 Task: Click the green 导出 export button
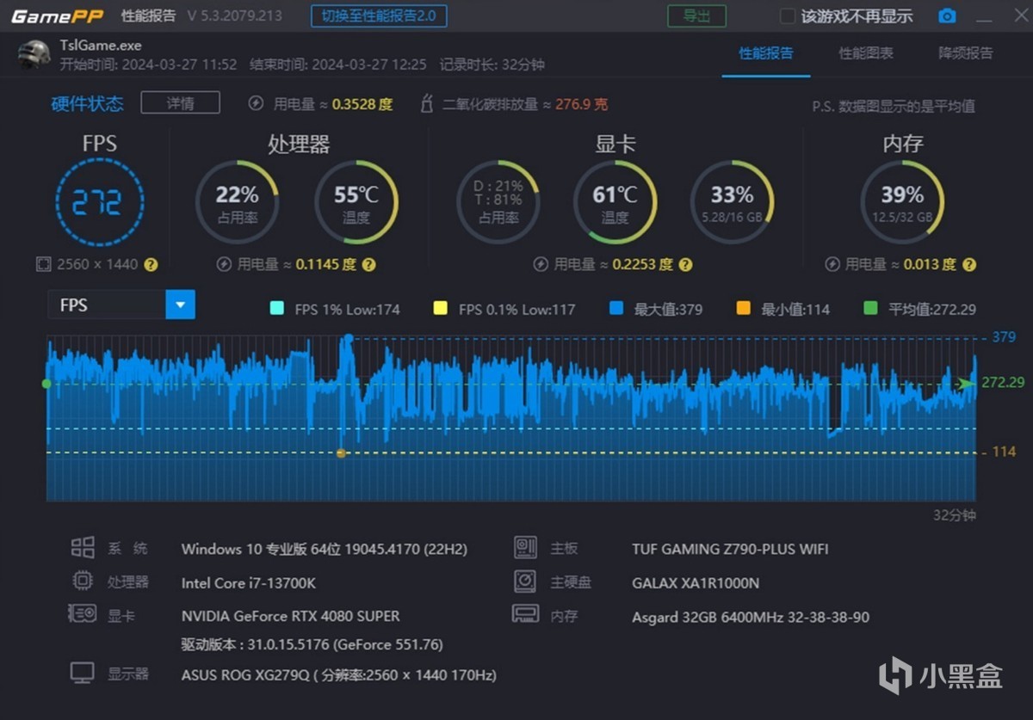(x=696, y=16)
